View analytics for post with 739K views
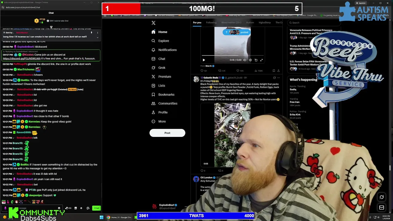 (258, 71)
